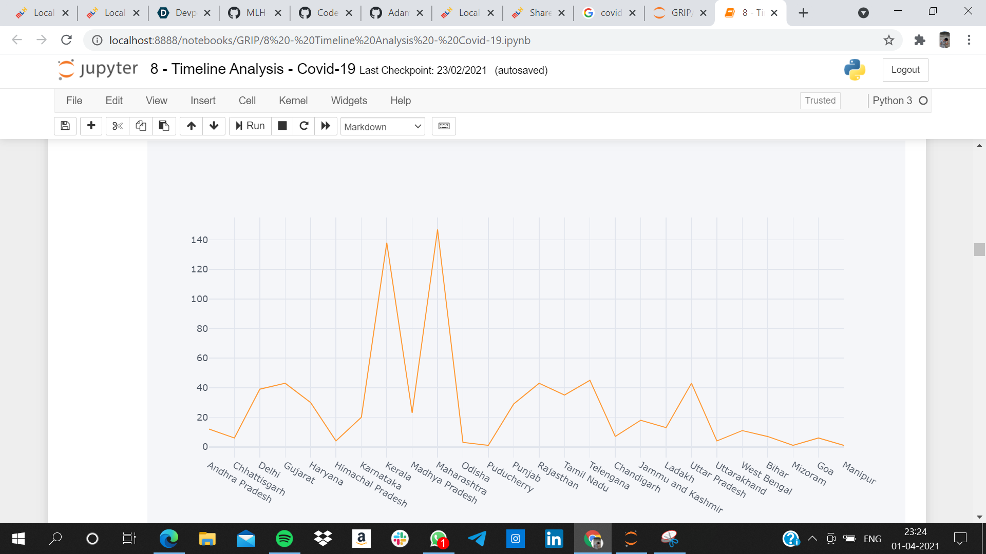Show hidden system tray icons chevron

812,539
